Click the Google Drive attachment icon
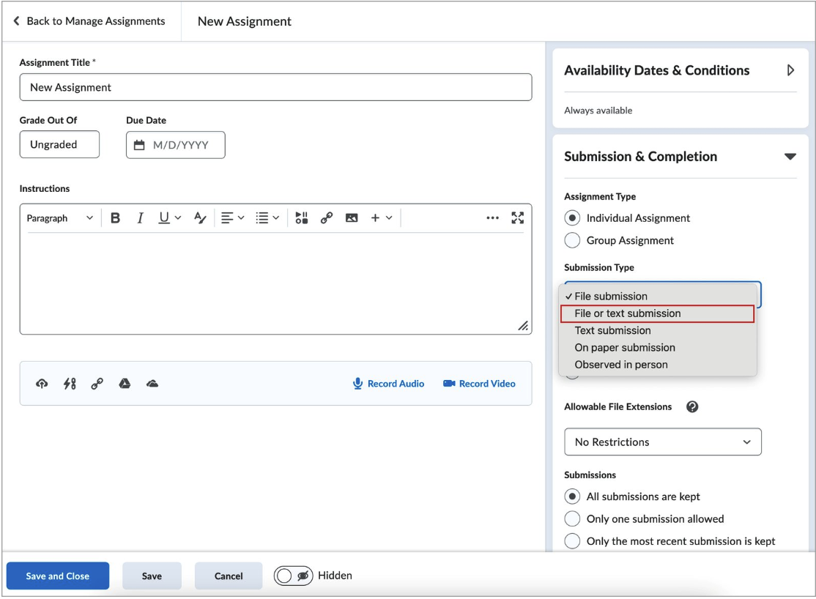The image size is (816, 599). point(125,383)
